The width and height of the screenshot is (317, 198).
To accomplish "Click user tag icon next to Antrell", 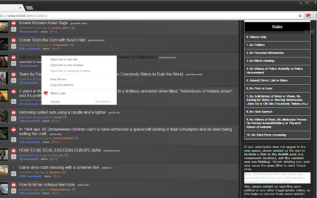I will [65, 117].
